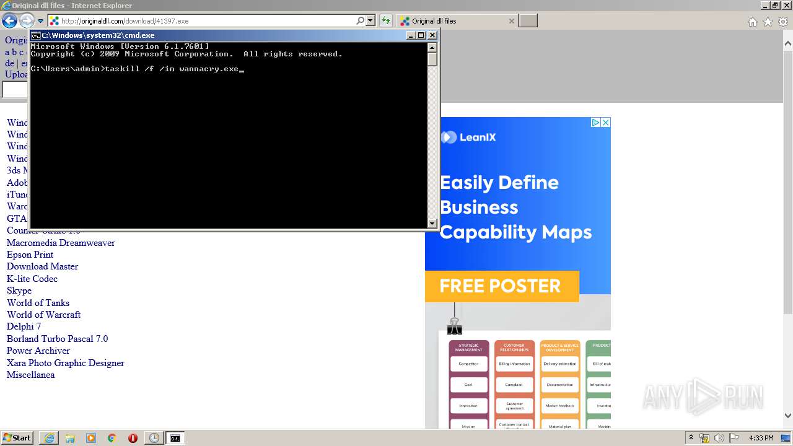Open Borland Turbo Pascal 7.0 link
This screenshot has height=446, width=793.
pyautogui.click(x=57, y=339)
